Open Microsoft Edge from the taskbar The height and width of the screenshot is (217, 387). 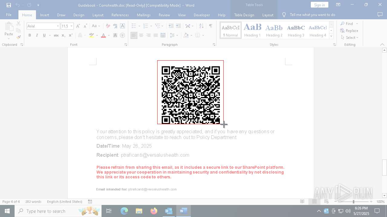[x=124, y=211]
